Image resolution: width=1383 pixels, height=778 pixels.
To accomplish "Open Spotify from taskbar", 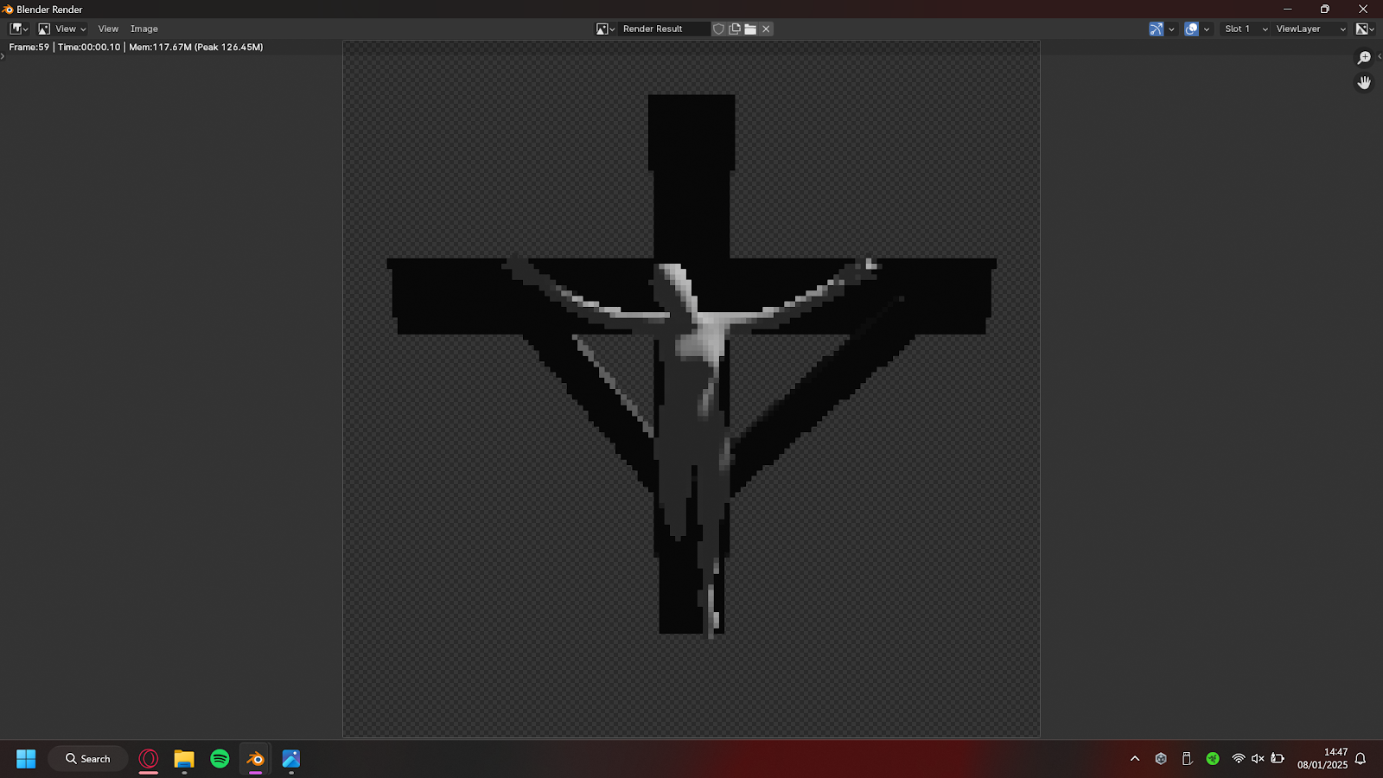I will (x=220, y=759).
